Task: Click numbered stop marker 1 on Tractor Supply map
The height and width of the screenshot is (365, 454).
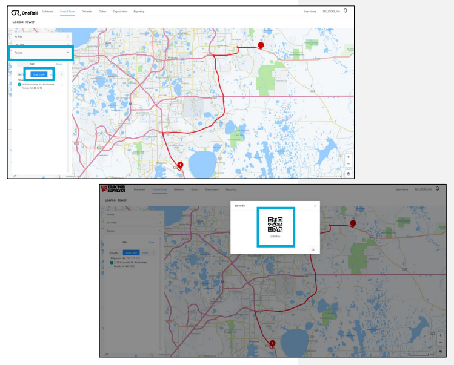Action: click(272, 343)
